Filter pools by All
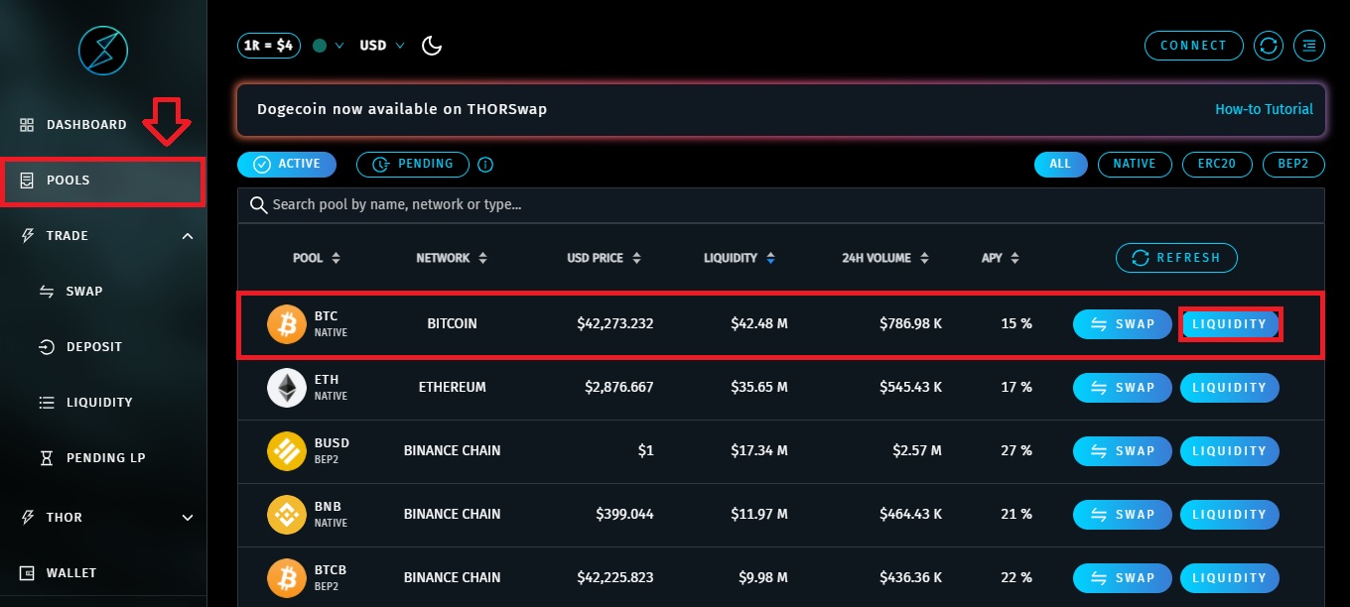1350x607 pixels. coord(1060,165)
